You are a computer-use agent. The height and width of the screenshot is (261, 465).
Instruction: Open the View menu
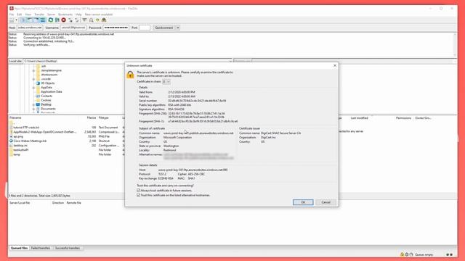point(28,14)
